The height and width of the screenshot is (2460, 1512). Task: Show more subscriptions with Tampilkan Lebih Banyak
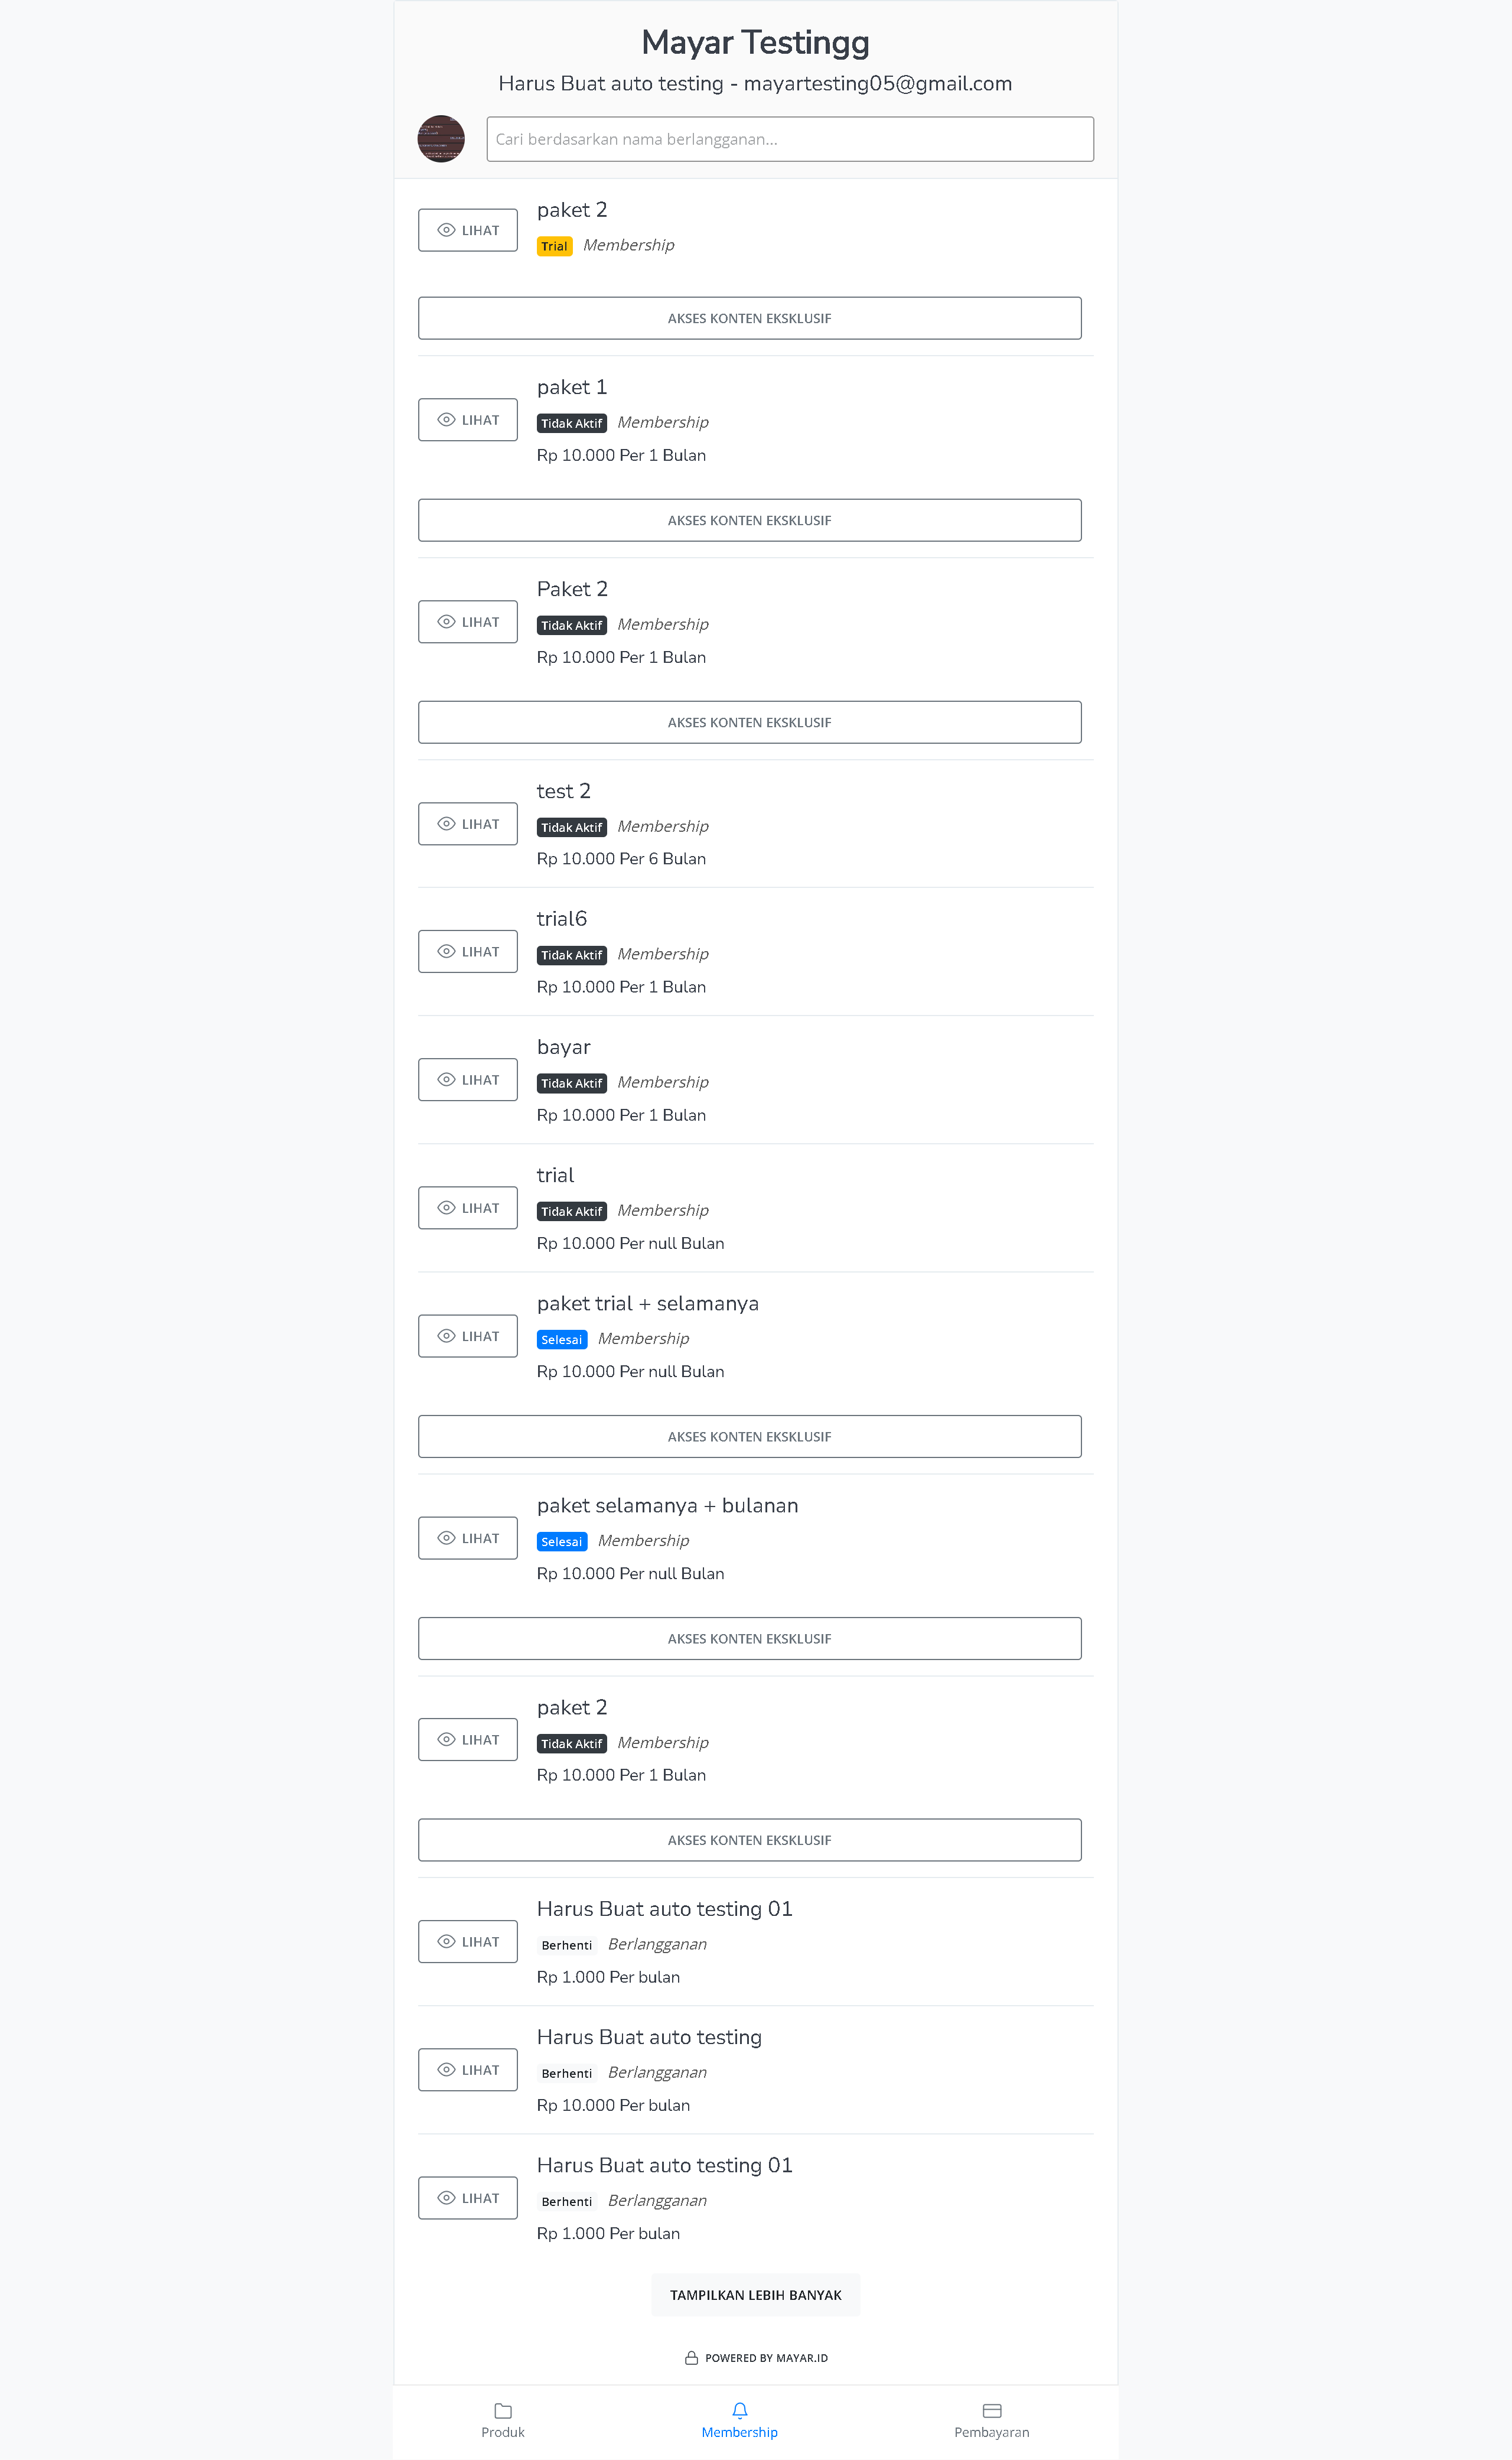pyautogui.click(x=756, y=2295)
